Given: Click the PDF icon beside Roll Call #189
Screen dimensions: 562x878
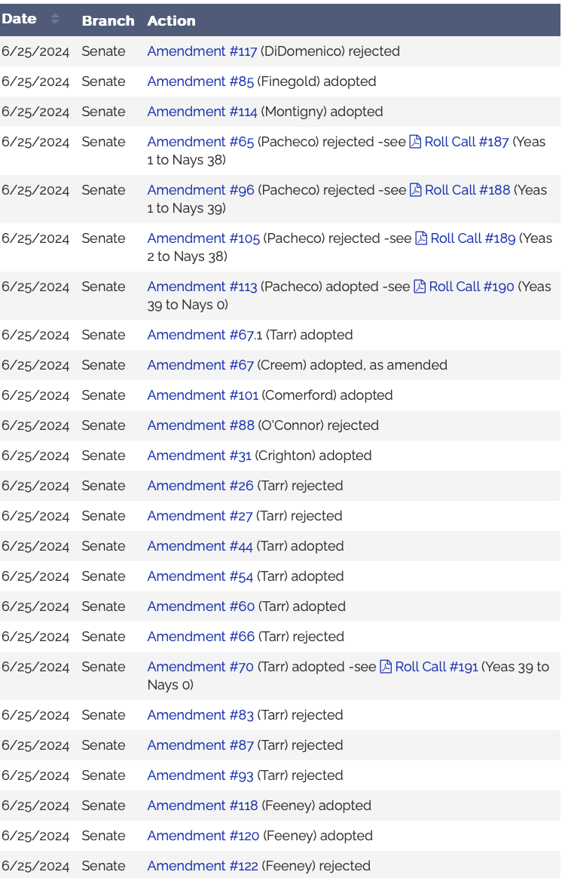Looking at the screenshot, I should (421, 238).
